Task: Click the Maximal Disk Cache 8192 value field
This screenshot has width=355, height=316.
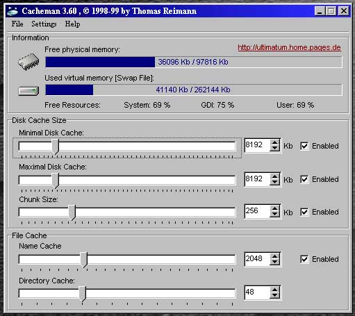Action: coord(257,179)
